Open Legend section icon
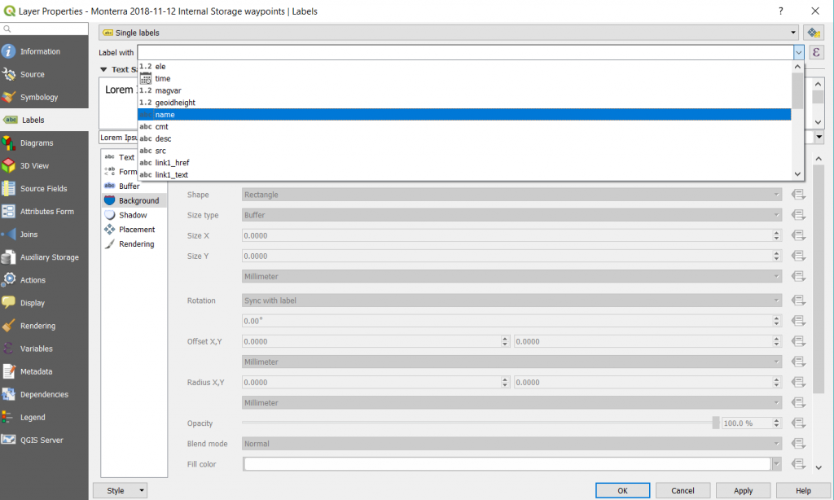 pos(8,417)
